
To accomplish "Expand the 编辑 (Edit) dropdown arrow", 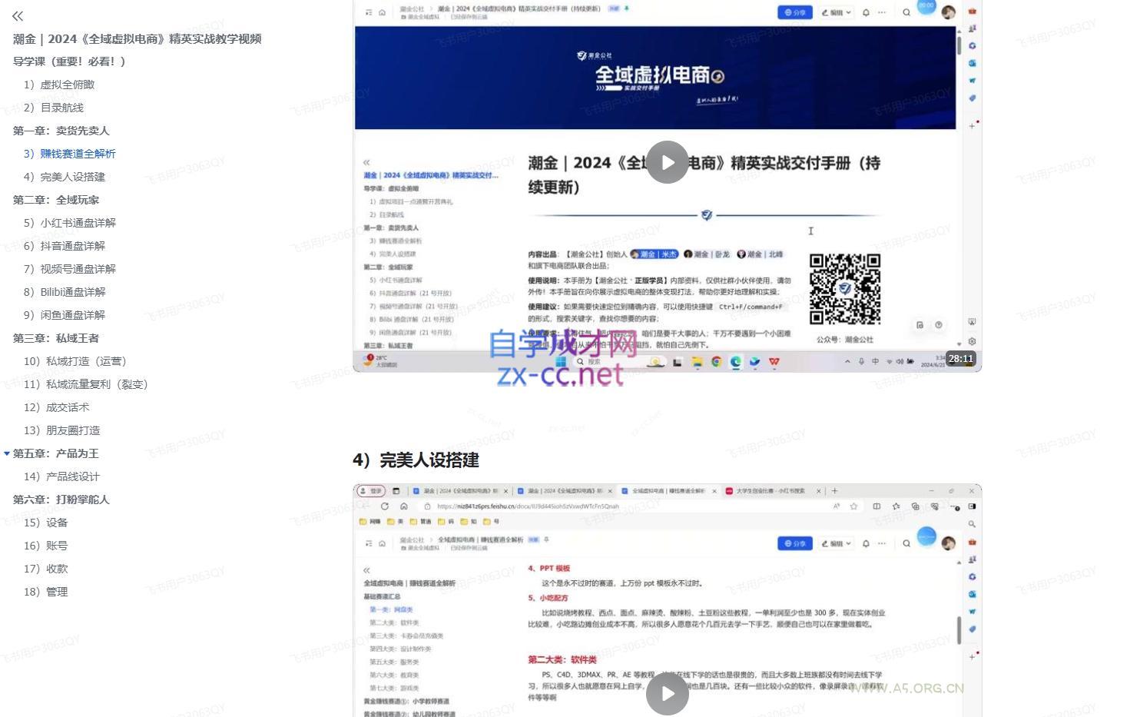I will [850, 13].
